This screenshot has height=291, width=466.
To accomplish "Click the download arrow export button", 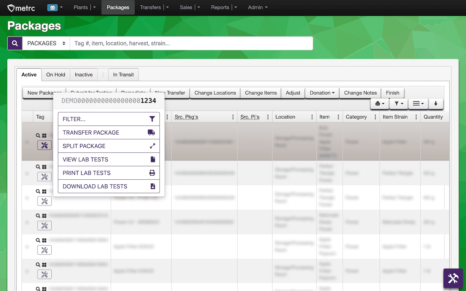I will (436, 104).
